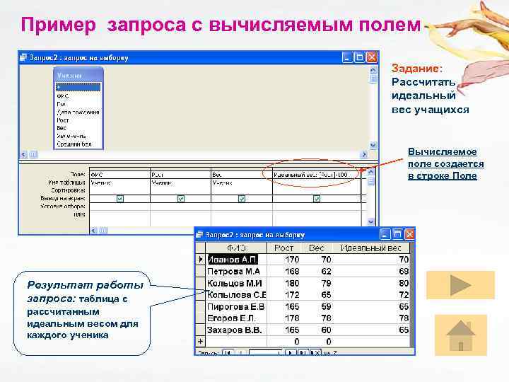Close the result table window

point(409,234)
